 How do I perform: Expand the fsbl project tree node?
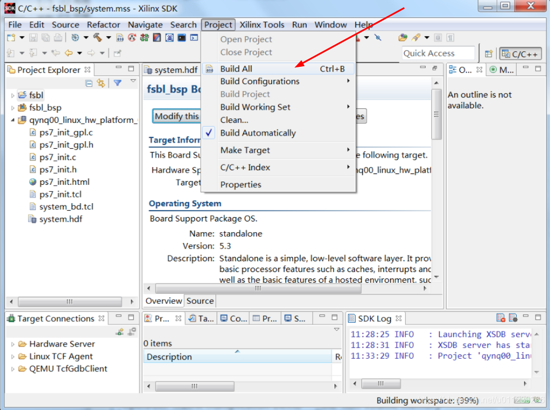12,95
